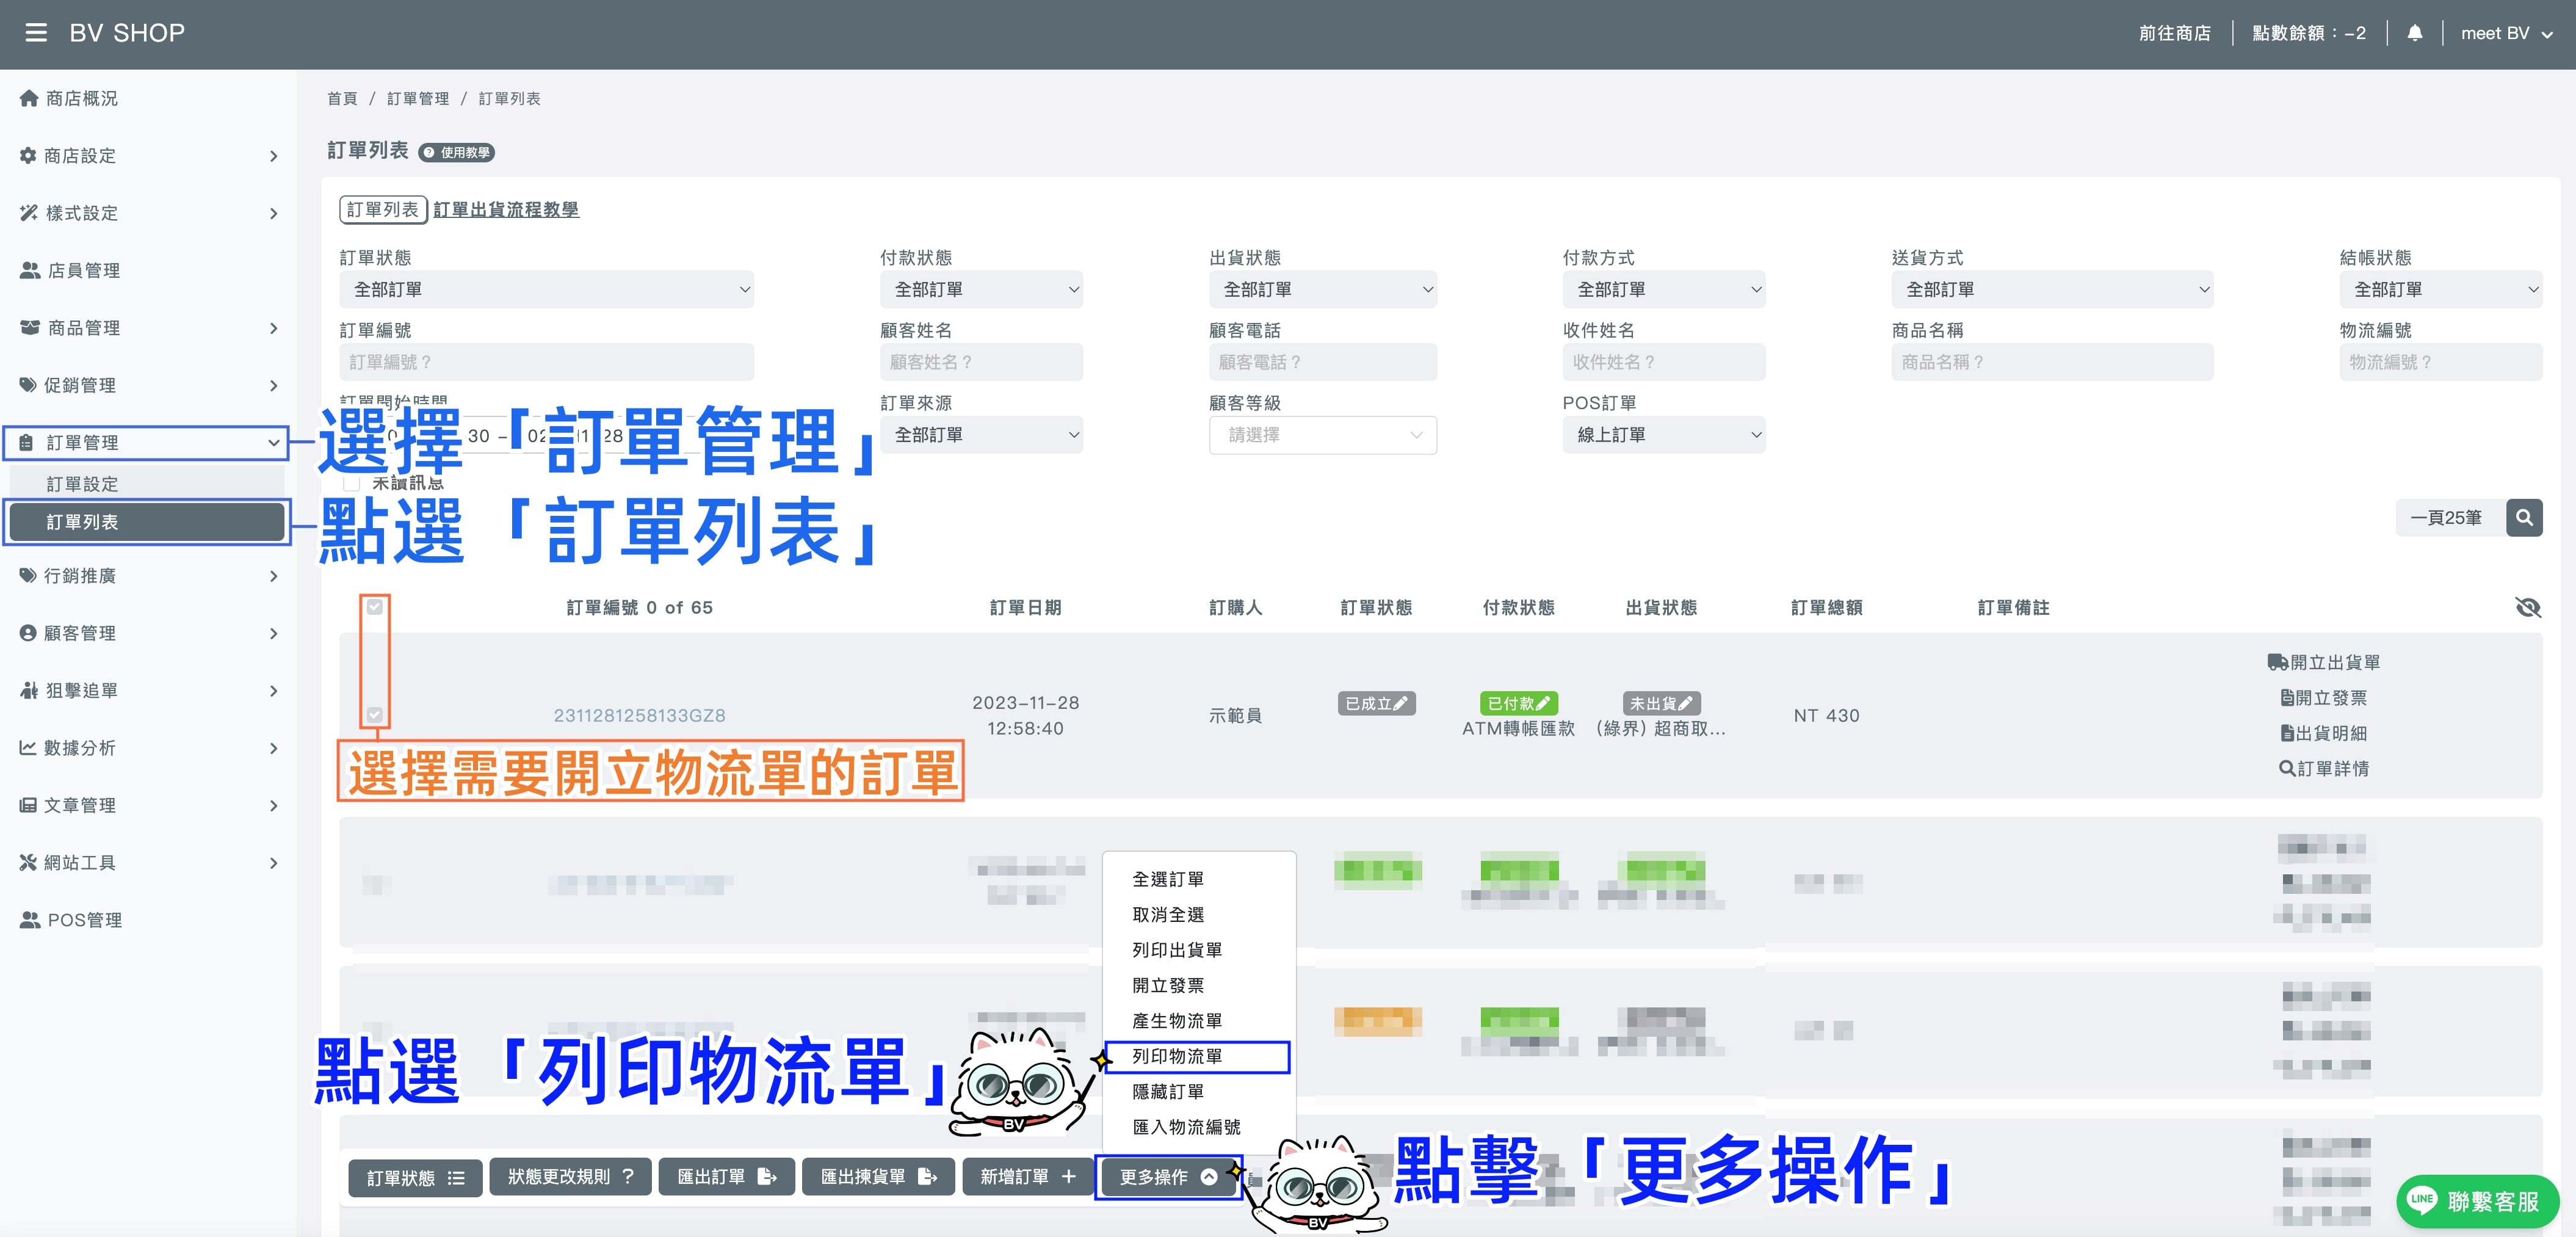Click the notification bell icon
The image size is (2576, 1237).
pyautogui.click(x=2414, y=33)
